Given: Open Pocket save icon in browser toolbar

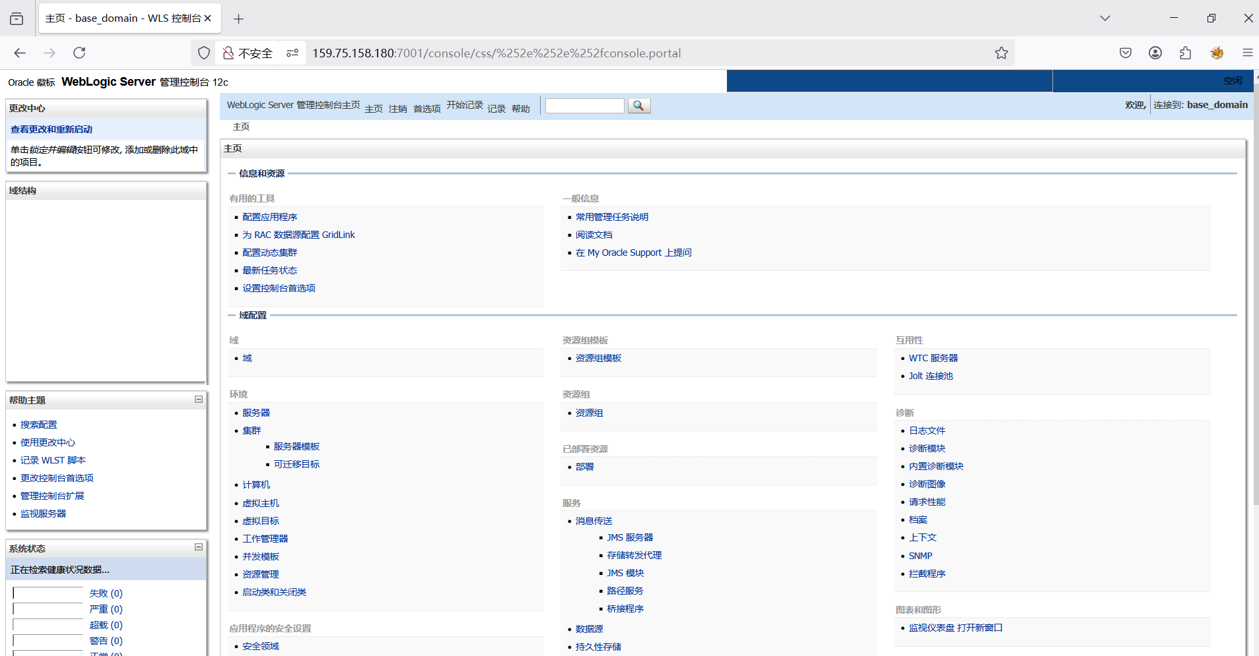Looking at the screenshot, I should pyautogui.click(x=1126, y=53).
